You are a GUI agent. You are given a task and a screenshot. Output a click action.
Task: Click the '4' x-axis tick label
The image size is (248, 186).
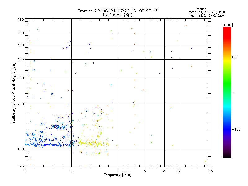118,171
